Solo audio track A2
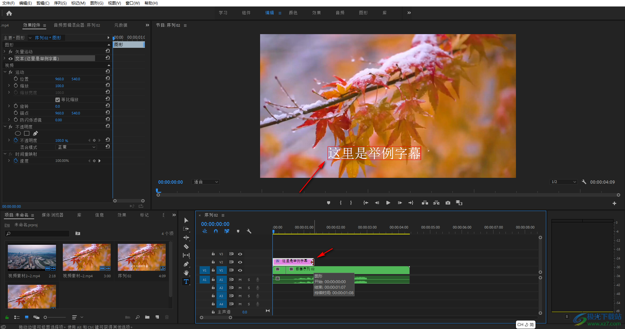625x329 pixels. 249,288
